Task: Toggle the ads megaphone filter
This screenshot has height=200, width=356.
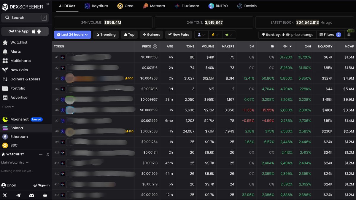Action: 229,35
